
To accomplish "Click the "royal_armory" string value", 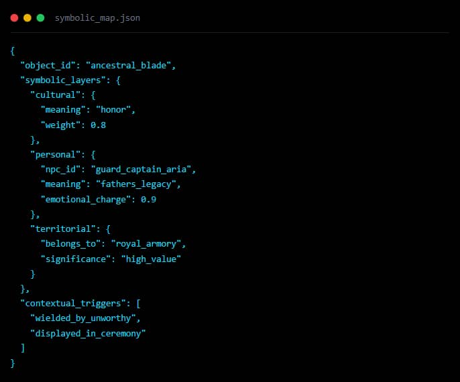I will coord(154,244).
